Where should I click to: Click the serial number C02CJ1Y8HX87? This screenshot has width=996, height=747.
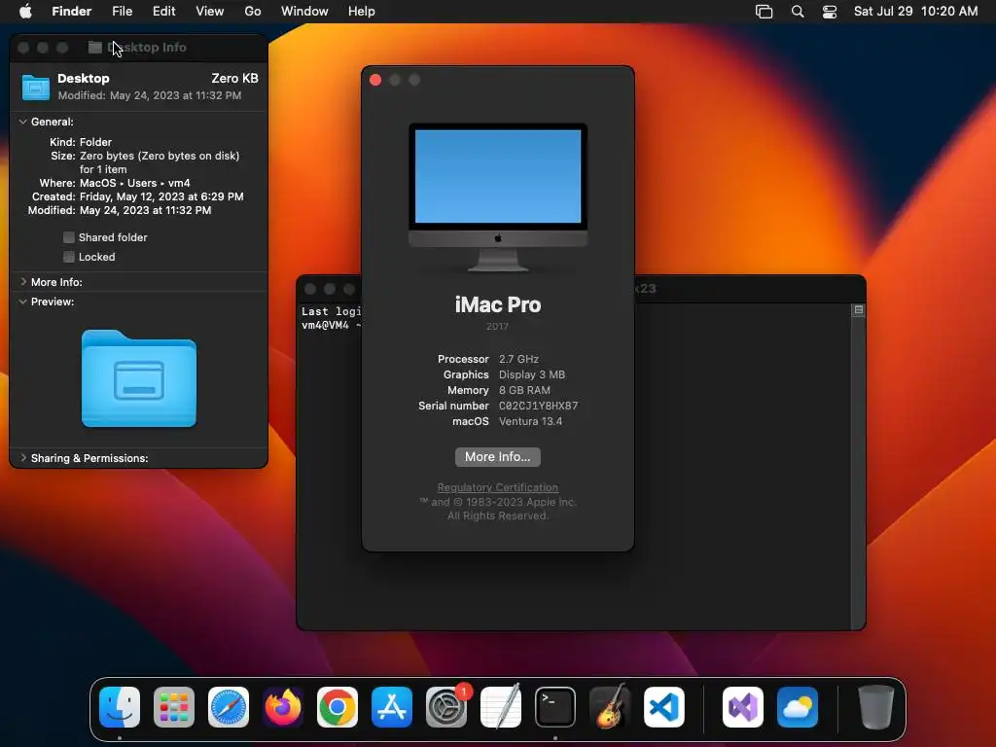pyautogui.click(x=539, y=406)
